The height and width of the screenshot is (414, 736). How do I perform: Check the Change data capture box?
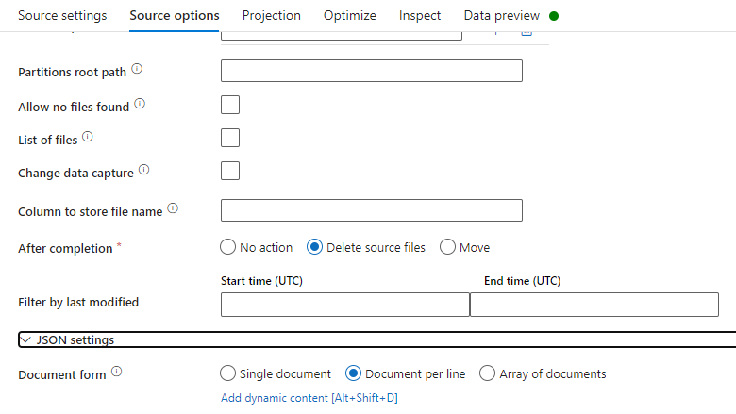(229, 171)
